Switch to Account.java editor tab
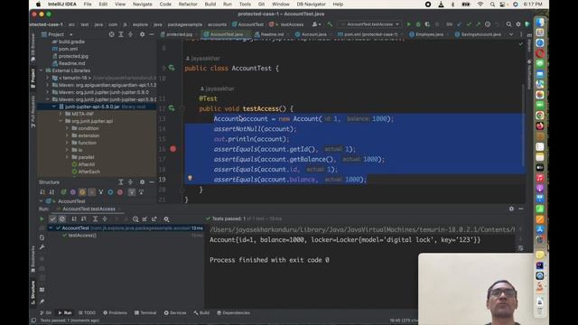 click(311, 34)
